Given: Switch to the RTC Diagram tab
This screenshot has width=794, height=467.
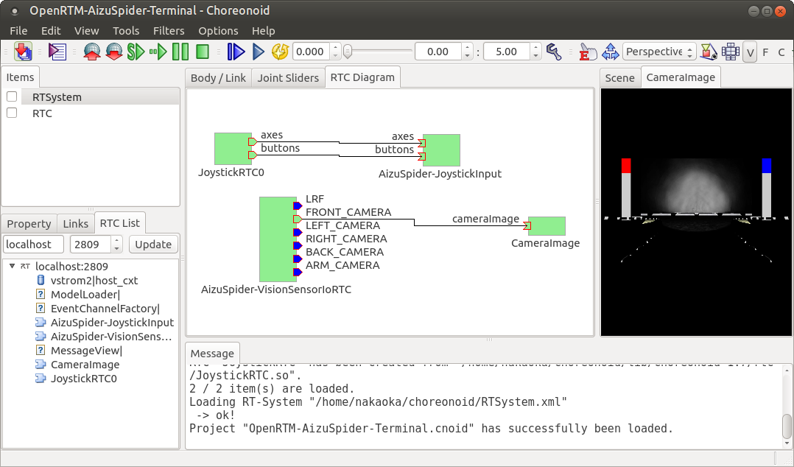Looking at the screenshot, I should click(x=362, y=76).
